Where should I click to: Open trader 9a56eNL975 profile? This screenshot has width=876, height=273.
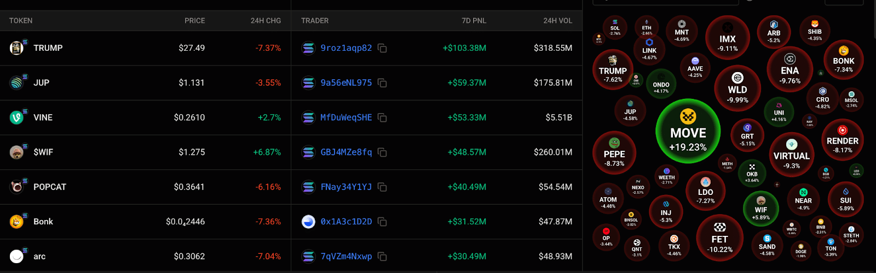(x=346, y=83)
